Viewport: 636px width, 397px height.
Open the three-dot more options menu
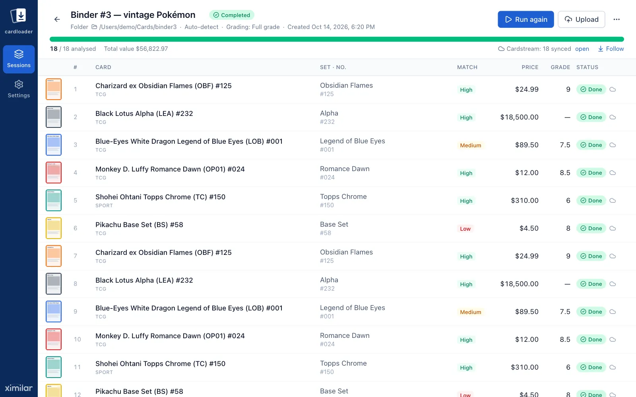[617, 19]
